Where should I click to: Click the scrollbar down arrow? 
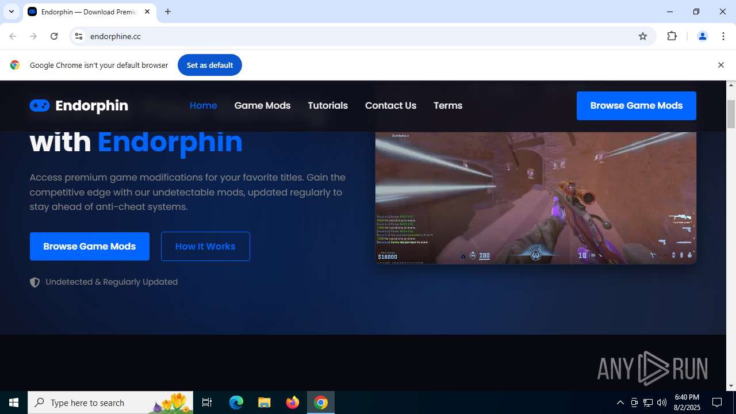coord(731,386)
